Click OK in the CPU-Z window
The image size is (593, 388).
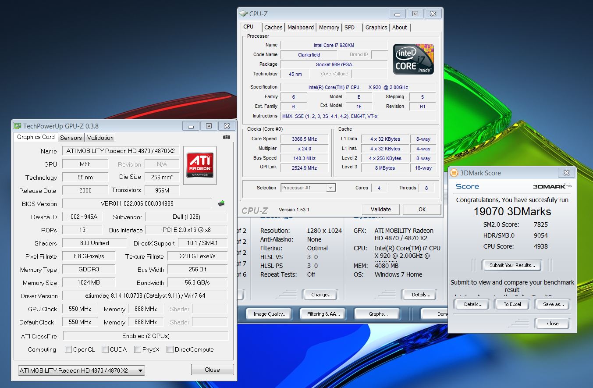coord(422,209)
